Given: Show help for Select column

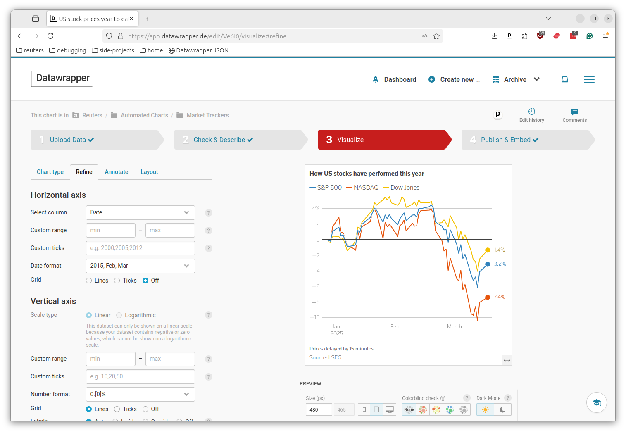Looking at the screenshot, I should (209, 213).
